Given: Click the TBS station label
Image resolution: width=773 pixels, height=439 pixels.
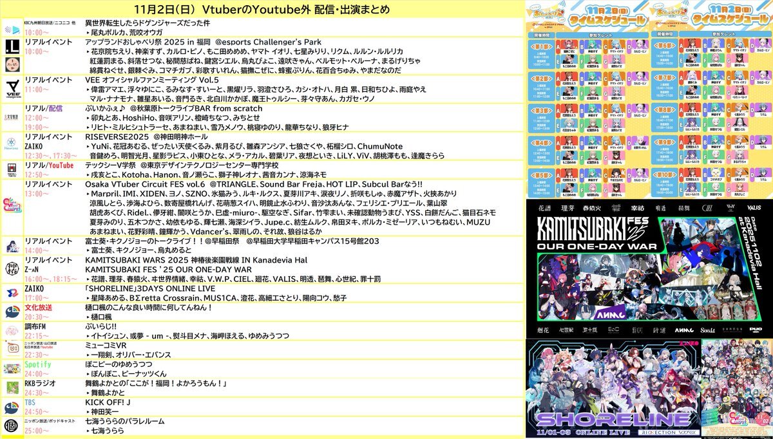Looking at the screenshot, I should coord(31,402).
